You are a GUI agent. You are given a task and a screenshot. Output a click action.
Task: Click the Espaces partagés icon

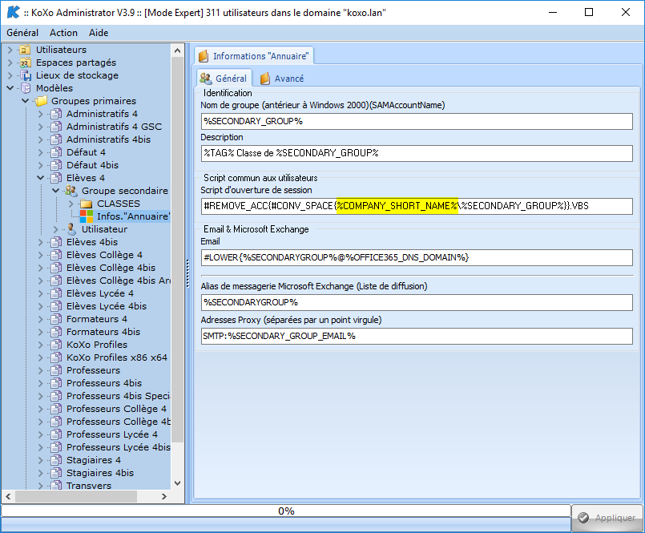pyautogui.click(x=26, y=63)
